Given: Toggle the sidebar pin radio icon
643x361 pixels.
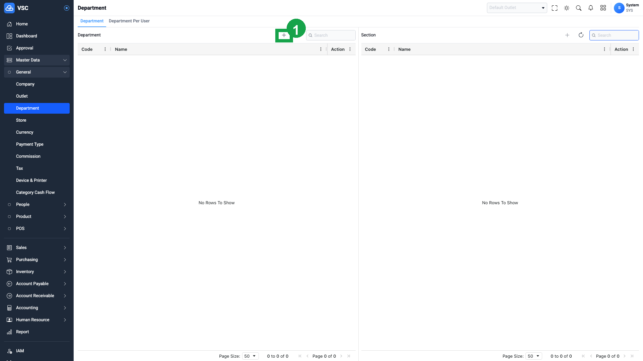Looking at the screenshot, I should (x=67, y=8).
